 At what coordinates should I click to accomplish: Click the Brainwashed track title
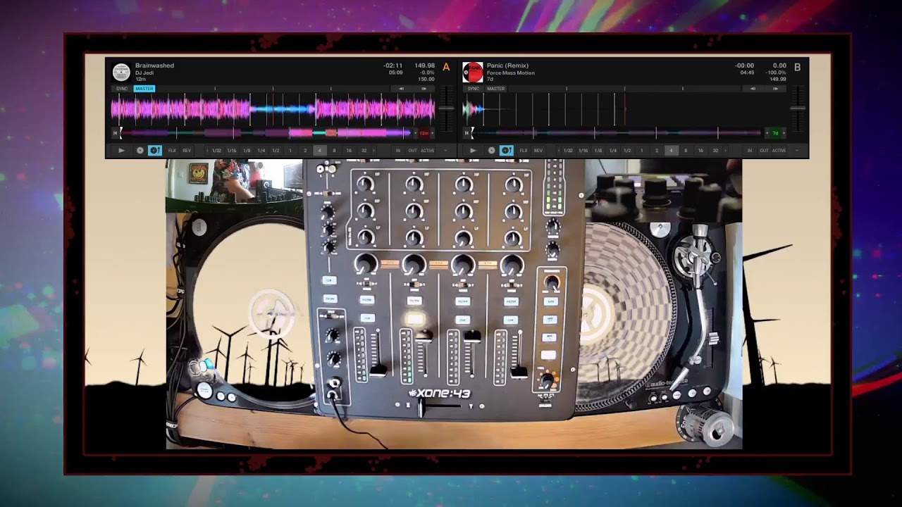coord(154,65)
